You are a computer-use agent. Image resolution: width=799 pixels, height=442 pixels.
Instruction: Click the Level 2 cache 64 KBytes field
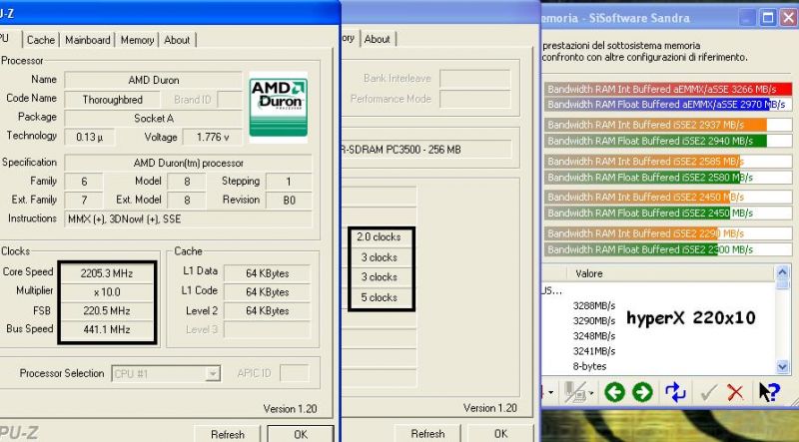click(x=267, y=310)
